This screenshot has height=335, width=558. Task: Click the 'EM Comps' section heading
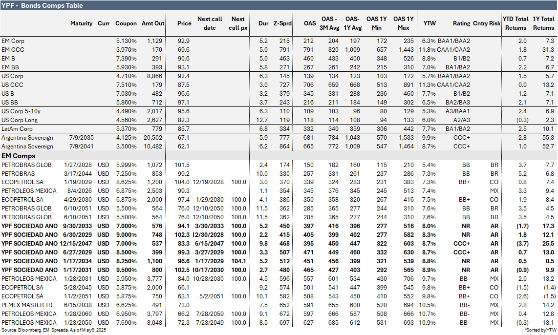coord(18,156)
